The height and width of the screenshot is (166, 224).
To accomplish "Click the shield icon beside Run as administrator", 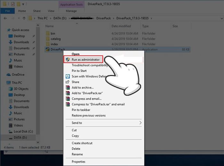I will click(68, 59).
